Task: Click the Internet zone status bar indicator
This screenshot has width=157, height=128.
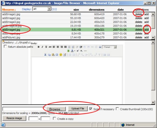Action: tap(128, 125)
